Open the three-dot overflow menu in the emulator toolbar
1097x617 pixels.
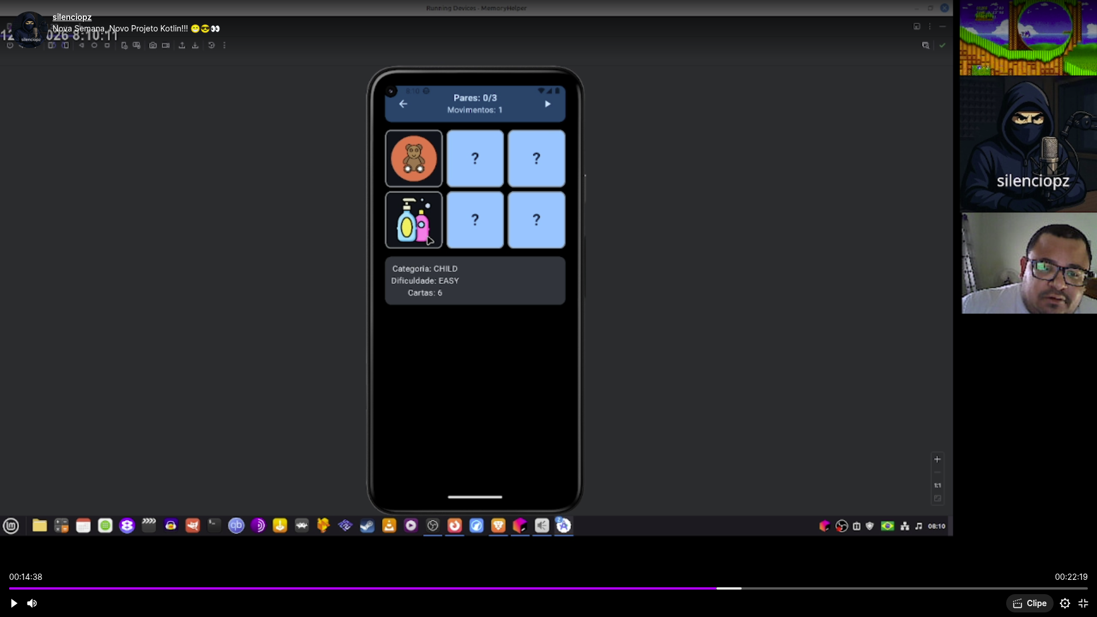click(x=225, y=45)
